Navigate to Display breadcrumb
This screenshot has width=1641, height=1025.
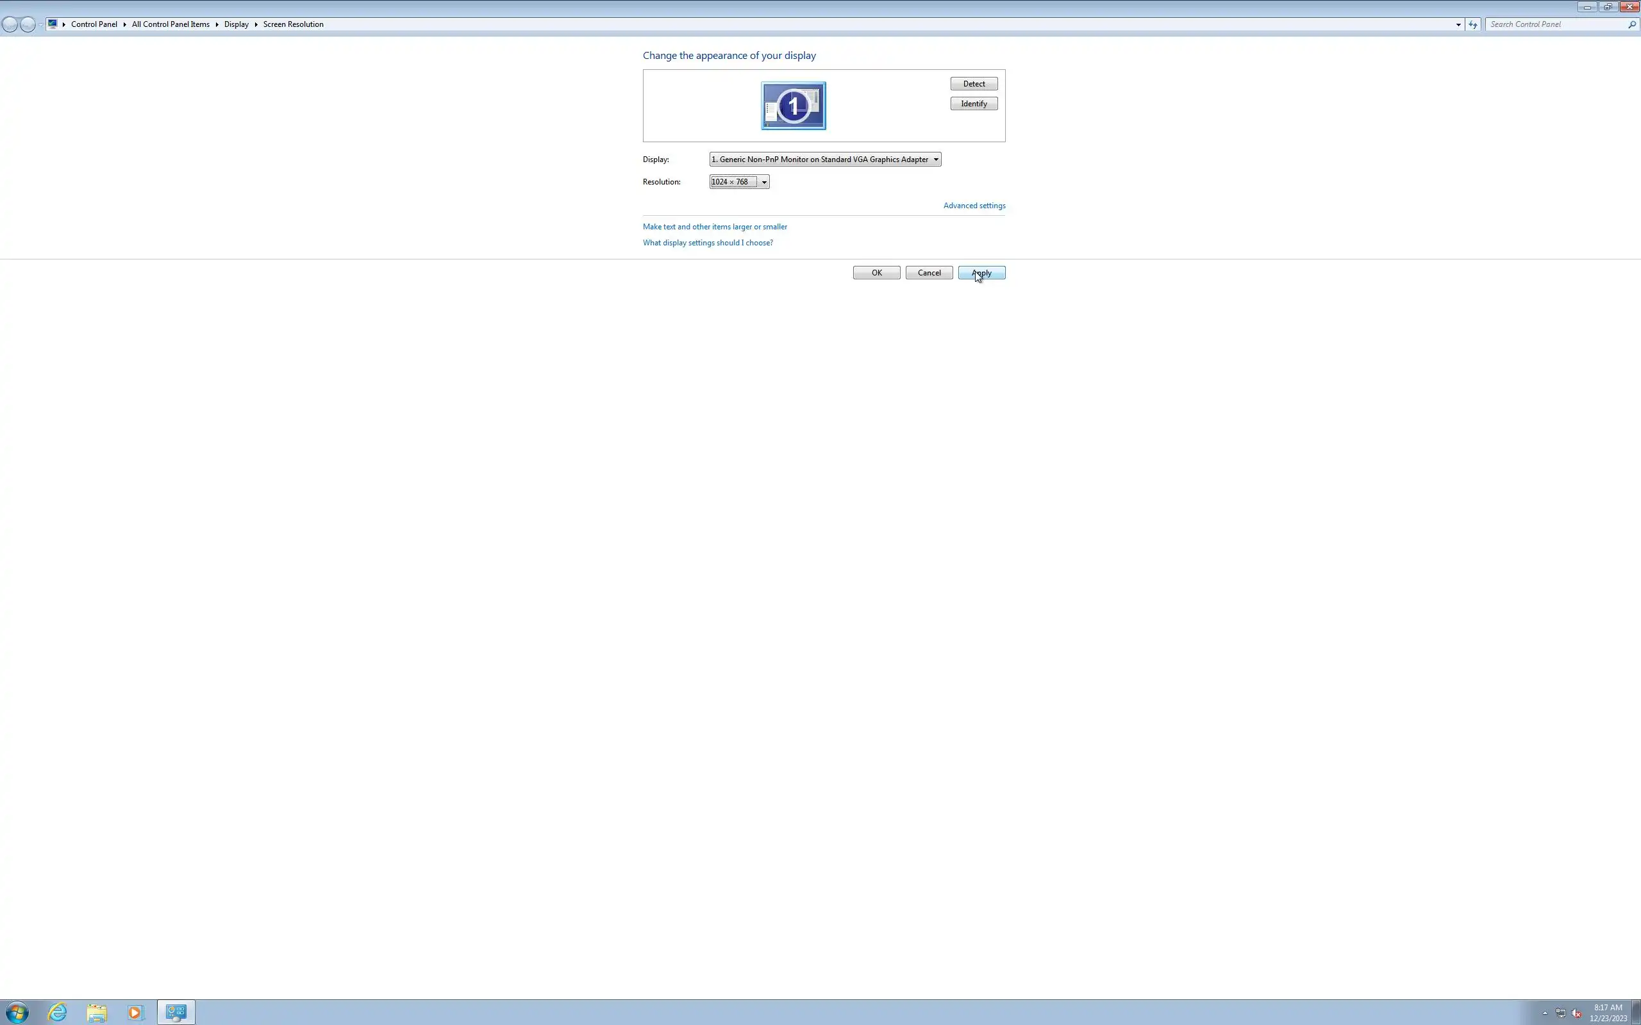click(236, 24)
